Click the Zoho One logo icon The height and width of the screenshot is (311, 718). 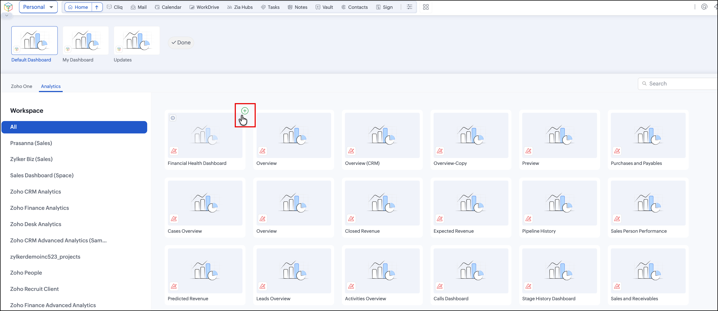pos(8,7)
